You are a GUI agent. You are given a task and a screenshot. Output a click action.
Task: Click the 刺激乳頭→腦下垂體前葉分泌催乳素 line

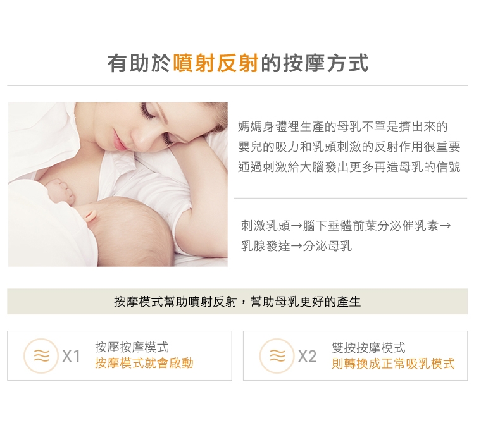pos(346,226)
